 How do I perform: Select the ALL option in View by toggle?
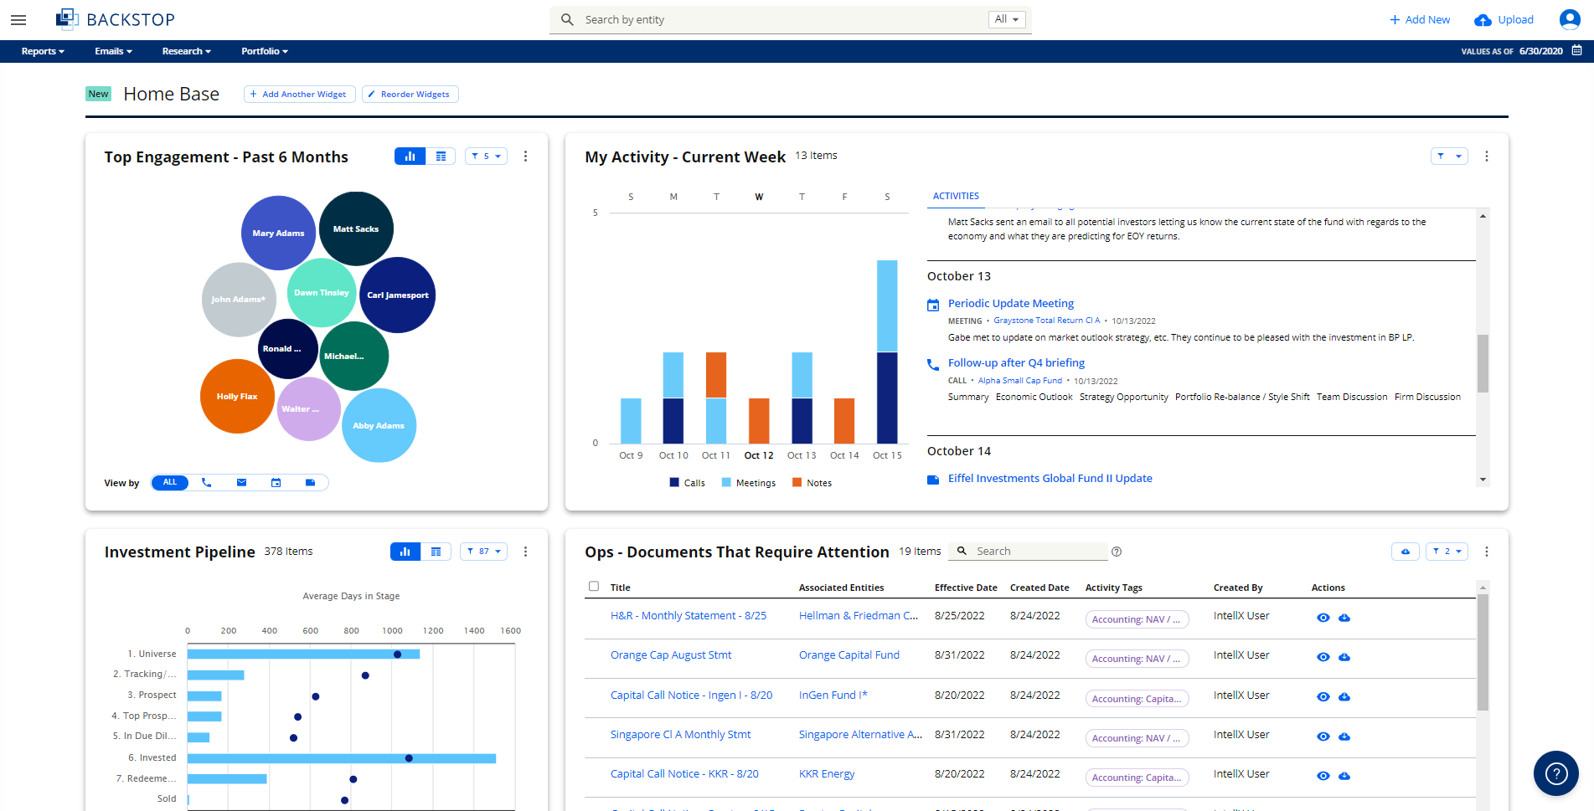[169, 483]
